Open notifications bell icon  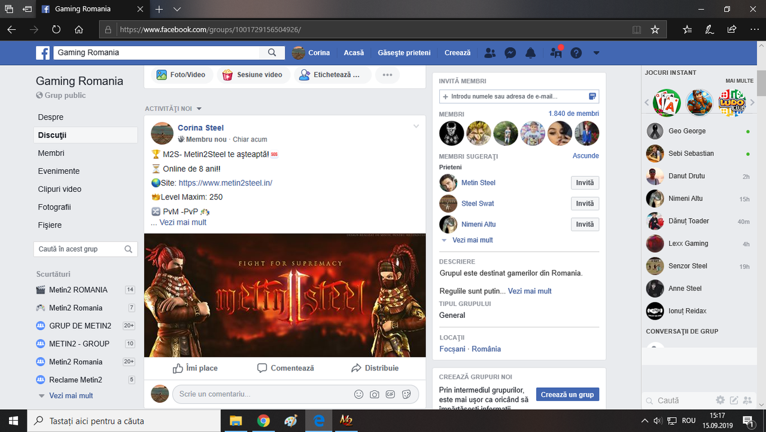point(530,53)
